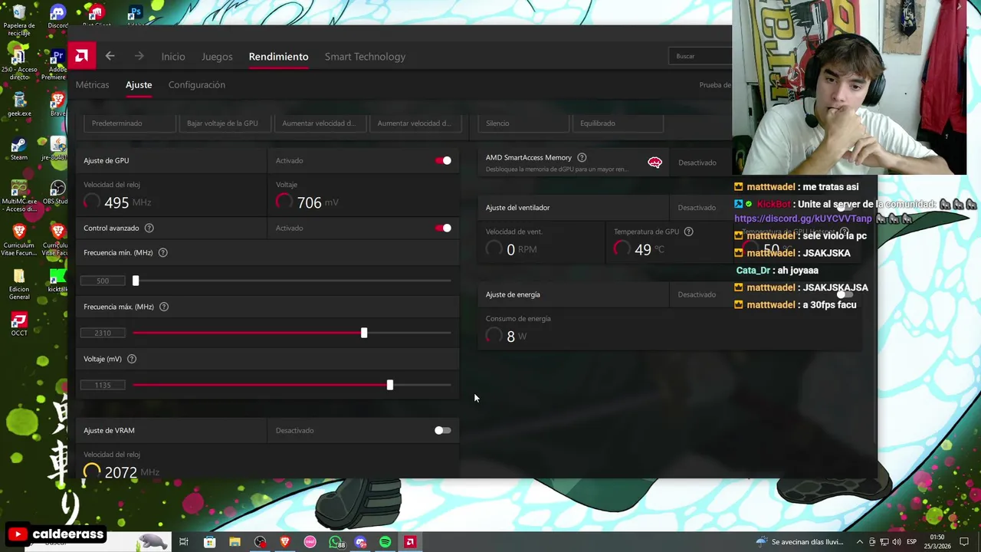Show hidden system tray icons

(x=859, y=542)
